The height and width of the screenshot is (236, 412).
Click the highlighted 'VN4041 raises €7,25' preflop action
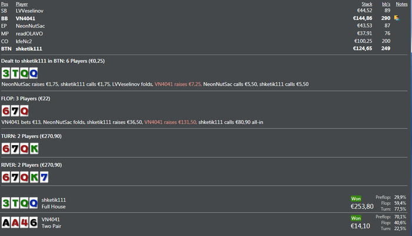tap(177, 85)
